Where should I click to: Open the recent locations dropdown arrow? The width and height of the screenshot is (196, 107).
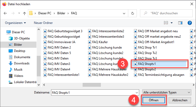pyautogui.click(x=19, y=13)
